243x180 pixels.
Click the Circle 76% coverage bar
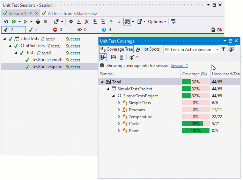[x=196, y=124]
